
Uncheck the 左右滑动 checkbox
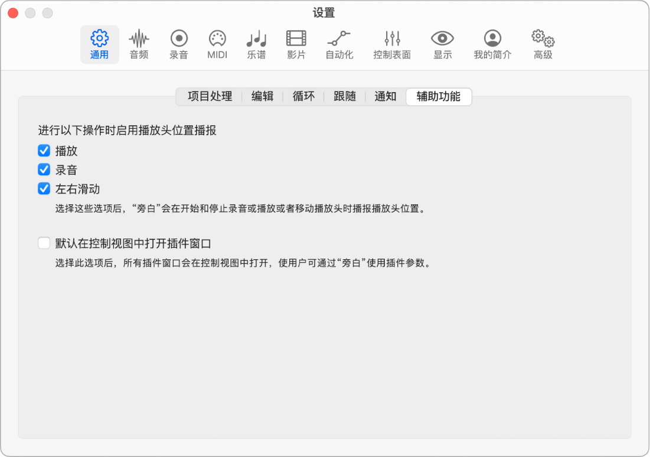tap(44, 189)
